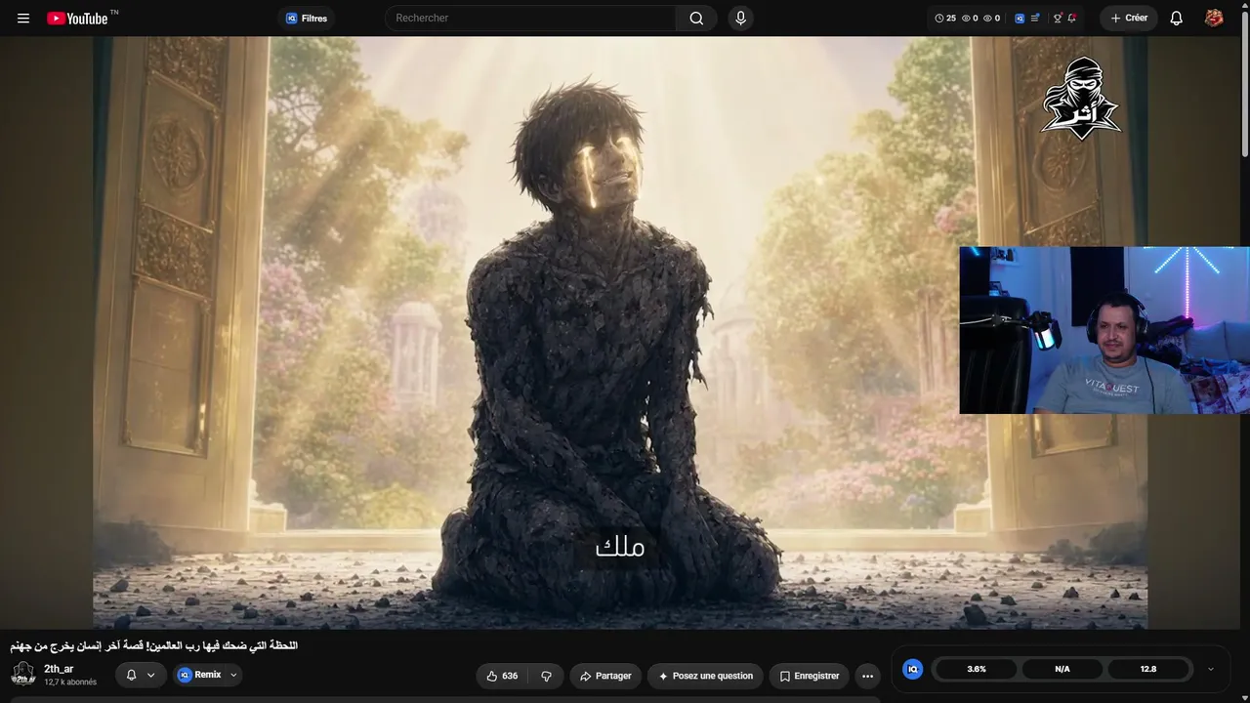Screen dimensions: 1250x703
Task: Expand the vidIQ stats panel chevron
Action: coord(1211,669)
